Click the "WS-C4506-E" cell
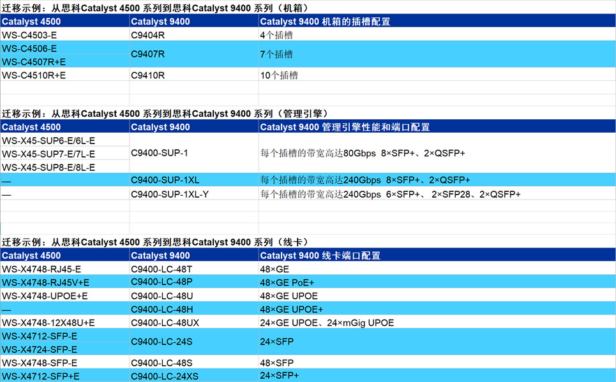 pyautogui.click(x=65, y=48)
